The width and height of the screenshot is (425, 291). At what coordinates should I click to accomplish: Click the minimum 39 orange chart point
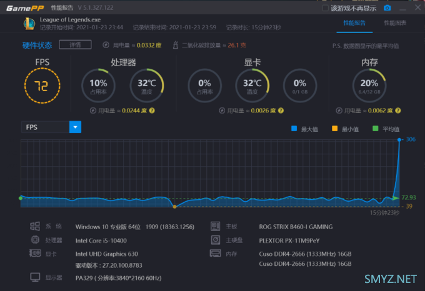click(x=174, y=207)
